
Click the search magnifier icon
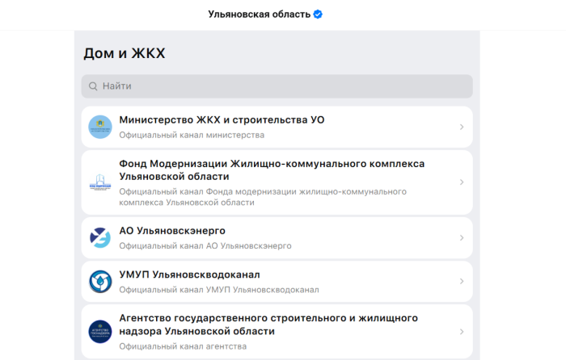point(93,86)
